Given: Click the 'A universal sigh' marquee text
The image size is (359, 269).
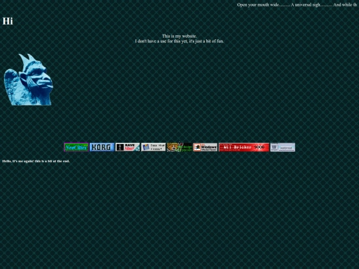Looking at the screenshot, I should pyautogui.click(x=305, y=5).
